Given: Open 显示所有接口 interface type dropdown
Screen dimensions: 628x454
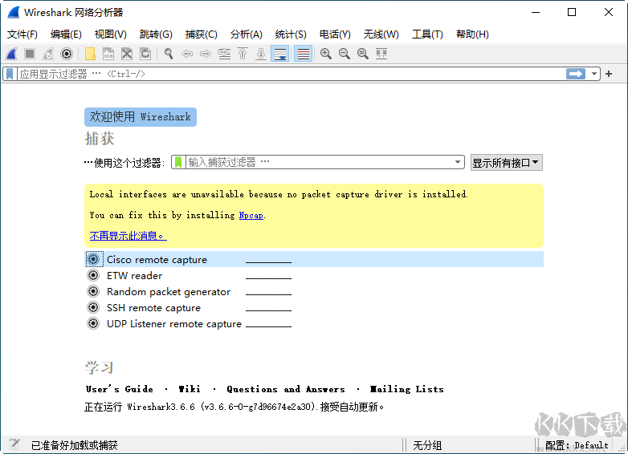Looking at the screenshot, I should [506, 163].
